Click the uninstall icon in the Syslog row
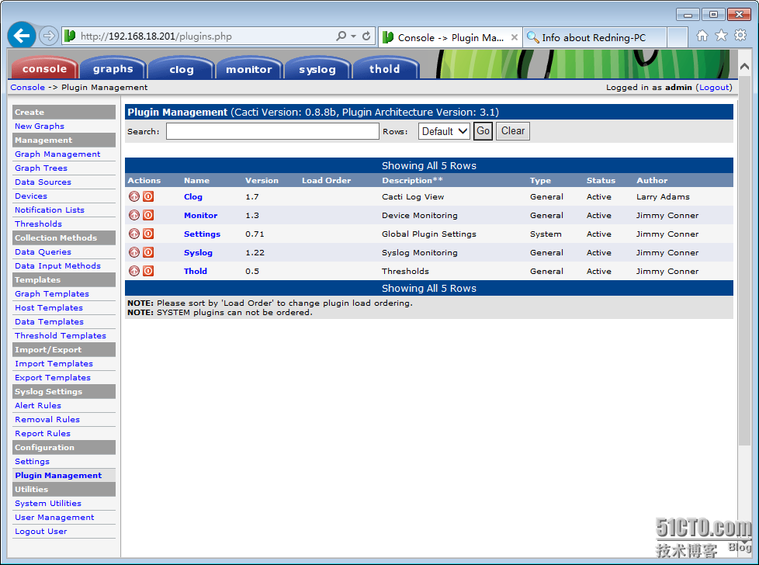Image resolution: width=759 pixels, height=565 pixels. [134, 252]
